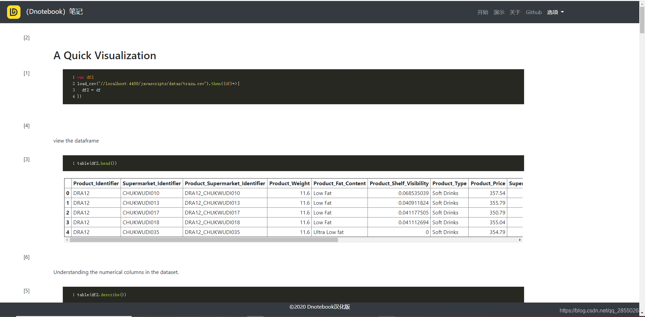Select cell number [2] marker
Image resolution: width=645 pixels, height=317 pixels.
point(27,38)
